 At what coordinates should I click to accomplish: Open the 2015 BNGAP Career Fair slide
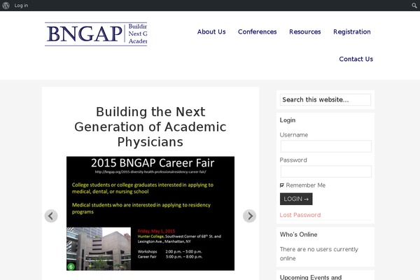coord(150,213)
